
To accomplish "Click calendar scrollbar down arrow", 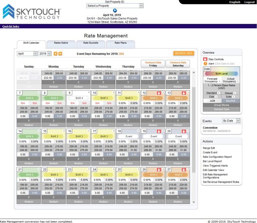I will 193,202.
